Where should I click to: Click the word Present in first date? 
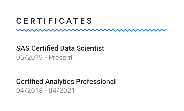61,57
